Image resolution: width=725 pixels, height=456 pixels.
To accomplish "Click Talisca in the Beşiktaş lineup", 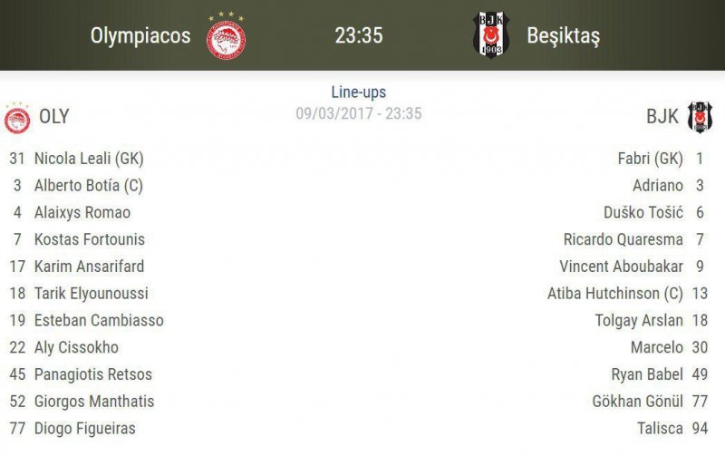I will point(659,428).
